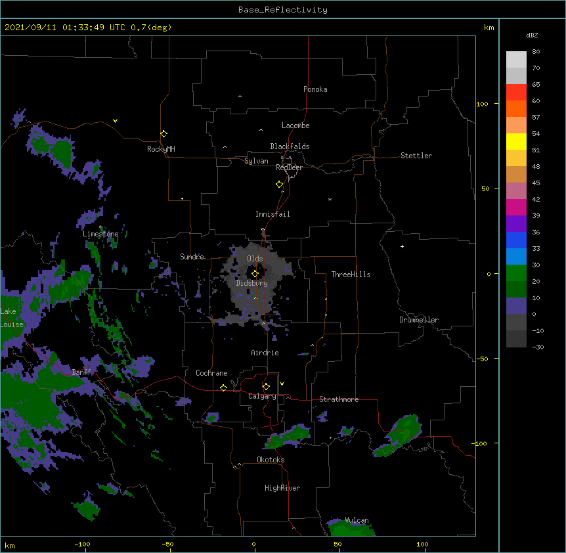Click the dBZ legend heading
Image resolution: width=566 pixels, height=553 pixels.
point(532,35)
